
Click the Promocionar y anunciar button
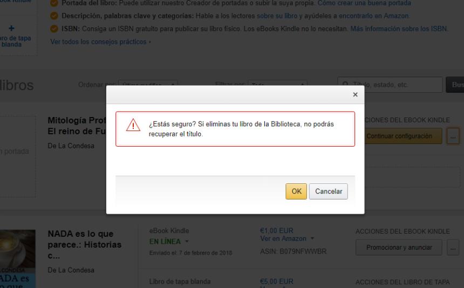(399, 247)
